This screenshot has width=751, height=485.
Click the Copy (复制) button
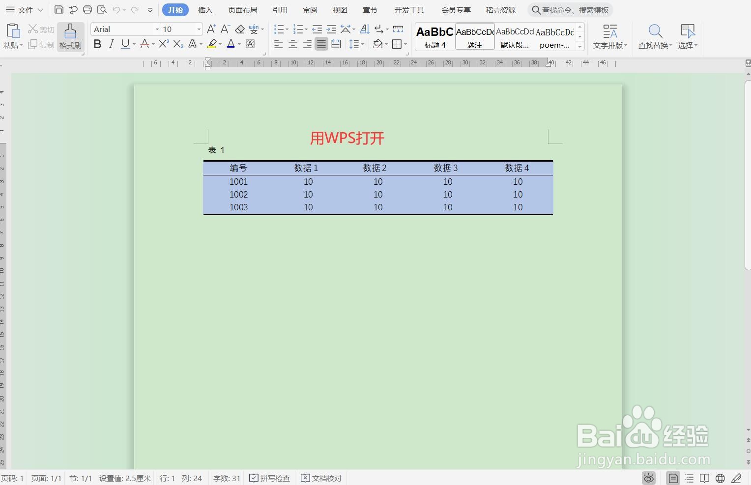[x=41, y=45]
